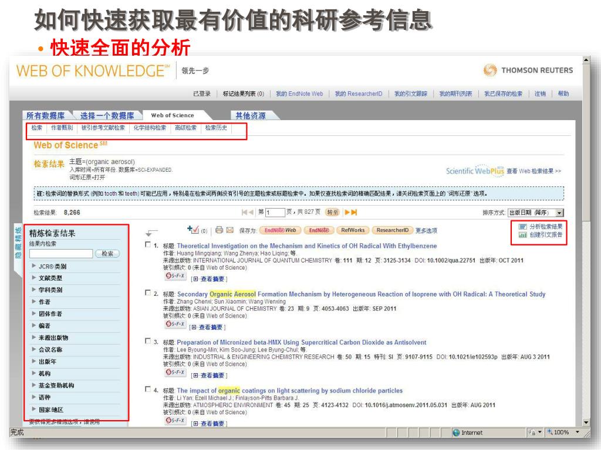Image resolution: width=601 pixels, height=450 pixels.
Task: Check the checkbox for result 1
Action: [148, 244]
